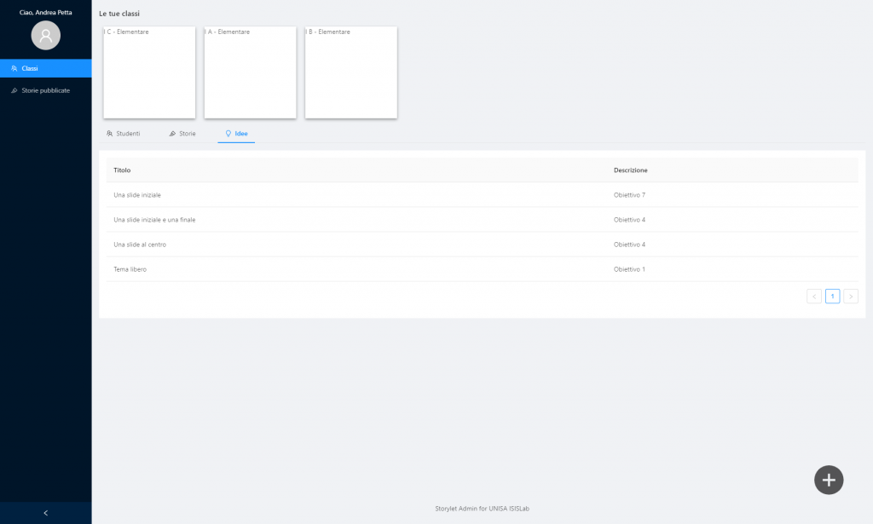873x524 pixels.
Task: Collapse the sidebar with the left chevron
Action: point(45,513)
